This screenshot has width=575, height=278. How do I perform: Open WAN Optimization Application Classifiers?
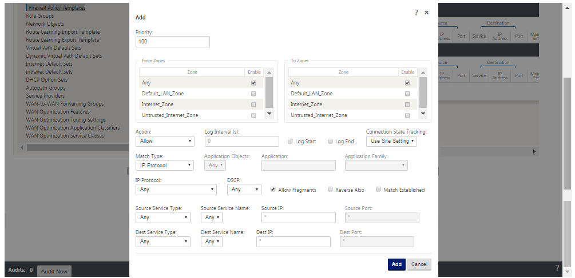coord(73,128)
